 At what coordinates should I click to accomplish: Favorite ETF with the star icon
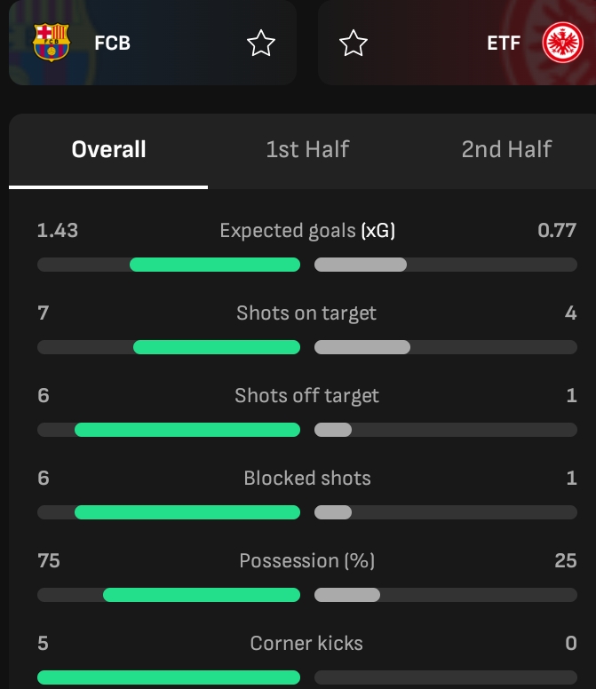(354, 43)
